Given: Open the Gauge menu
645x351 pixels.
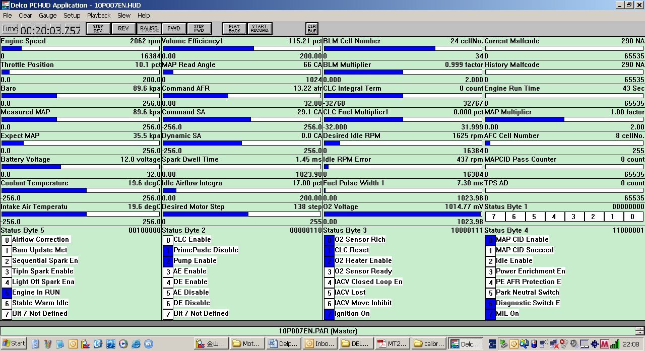Looking at the screenshot, I should [x=47, y=15].
